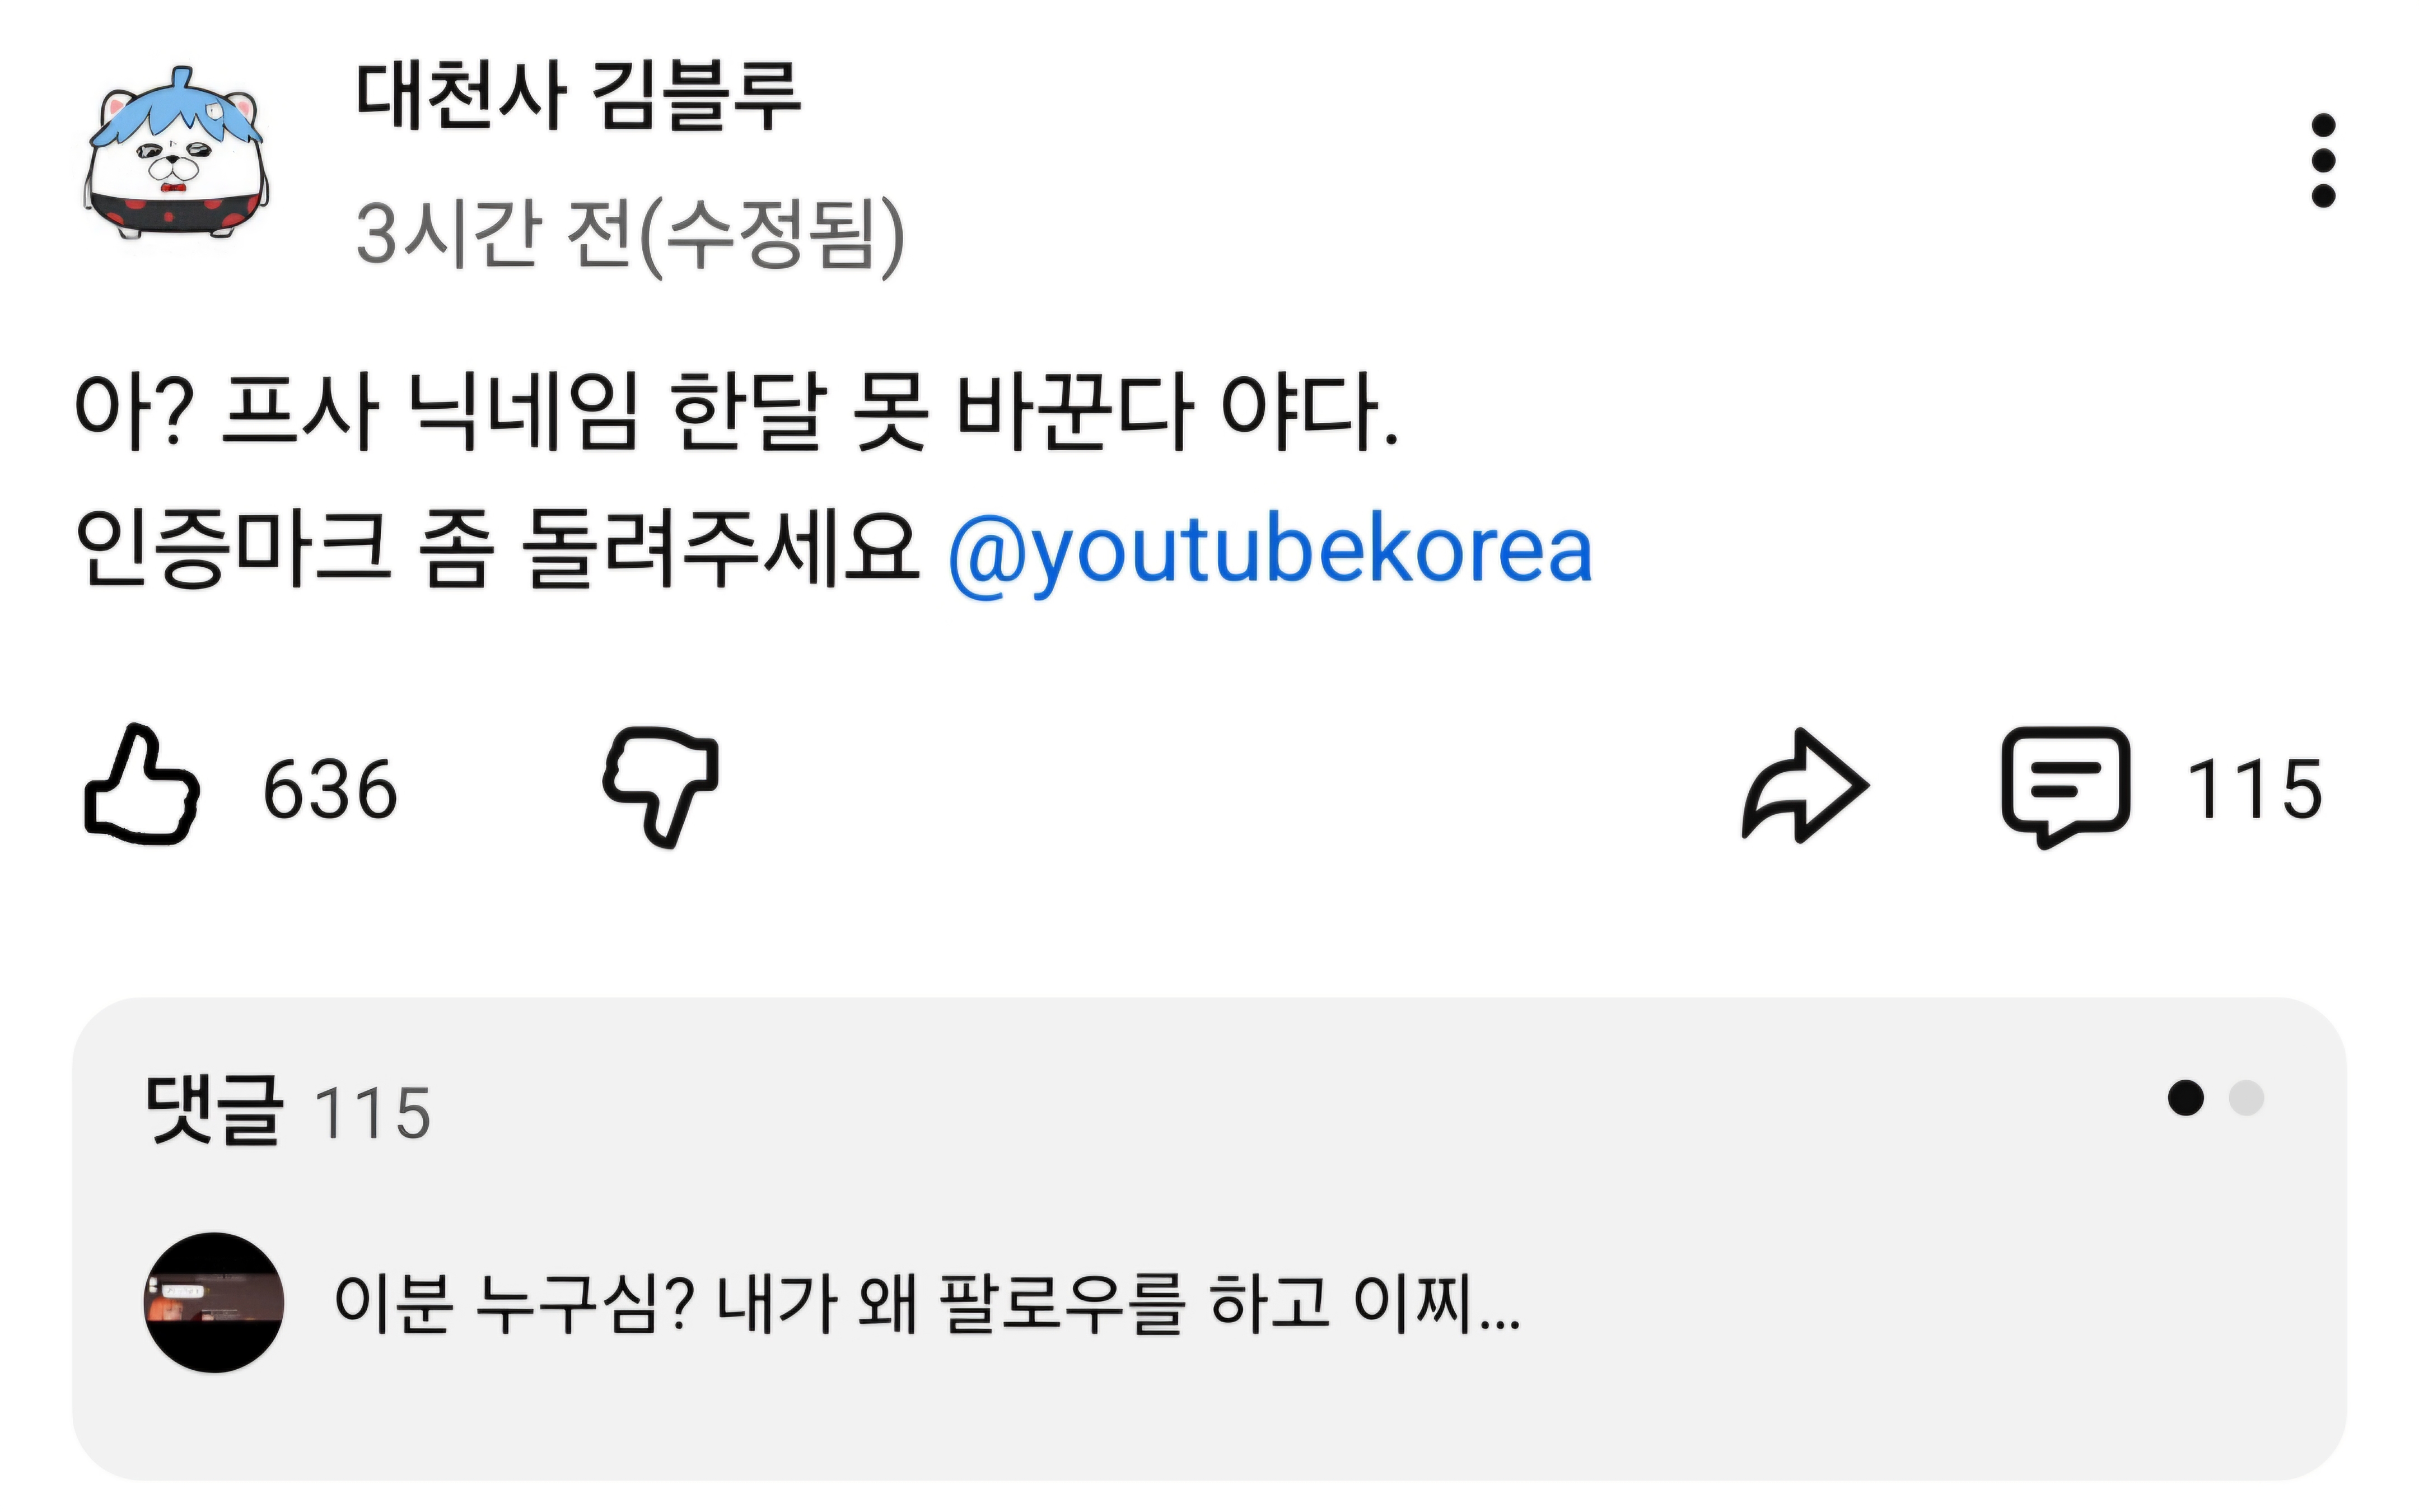The image size is (2419, 1512).
Task: Click the channel name 대천사 김블루
Action: tap(578, 96)
